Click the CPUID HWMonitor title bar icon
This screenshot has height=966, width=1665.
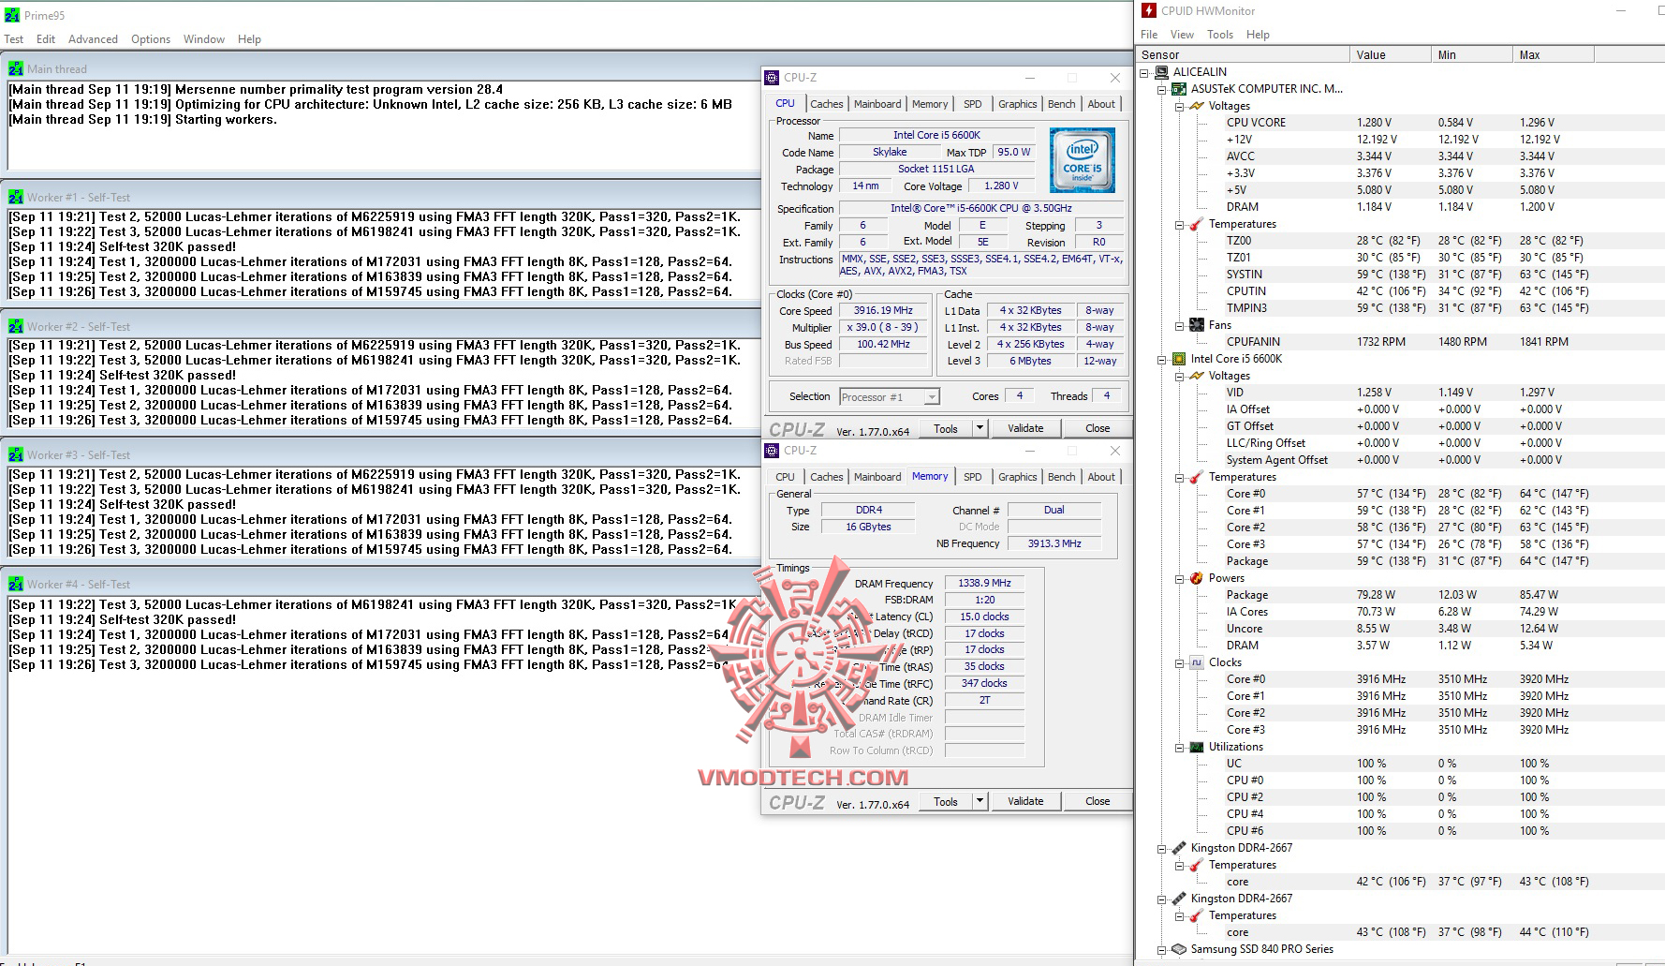(x=1149, y=11)
